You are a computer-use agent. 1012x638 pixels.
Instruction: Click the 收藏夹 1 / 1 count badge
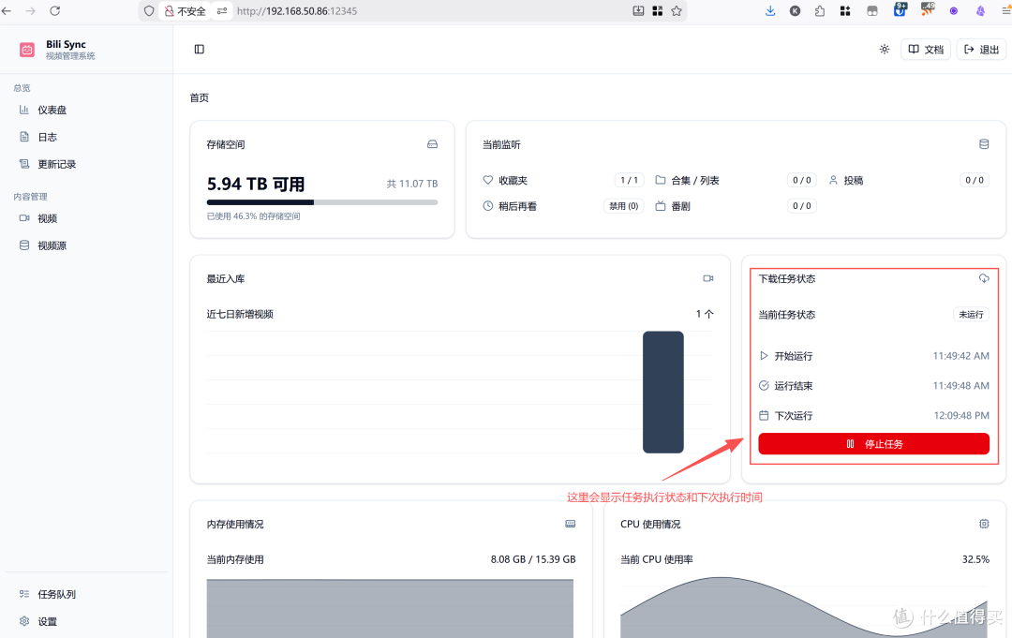pyautogui.click(x=630, y=180)
